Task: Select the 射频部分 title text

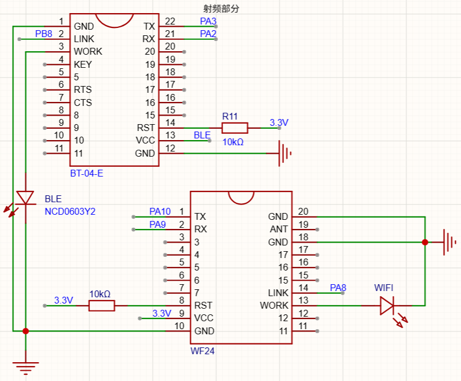Action: click(221, 9)
